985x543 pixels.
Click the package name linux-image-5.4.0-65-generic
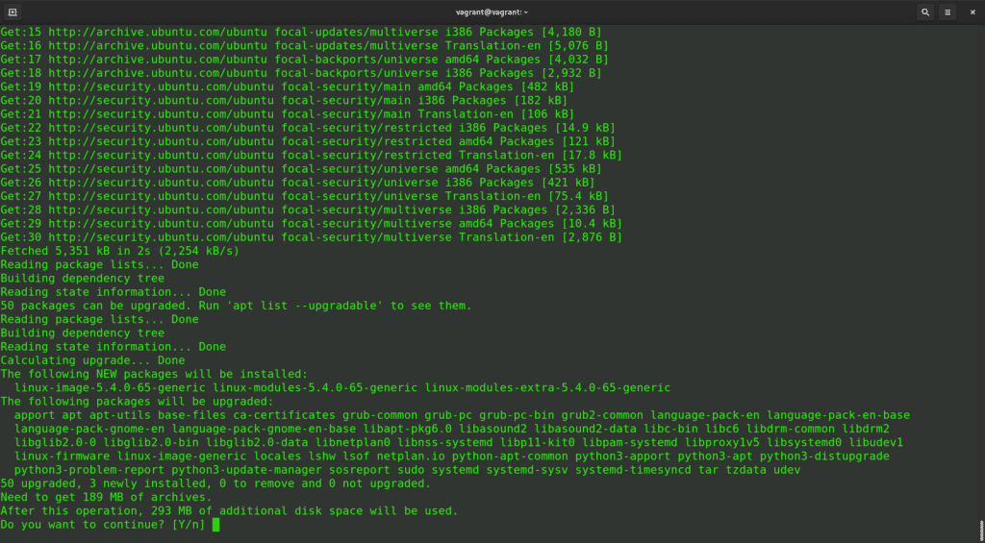tap(110, 388)
